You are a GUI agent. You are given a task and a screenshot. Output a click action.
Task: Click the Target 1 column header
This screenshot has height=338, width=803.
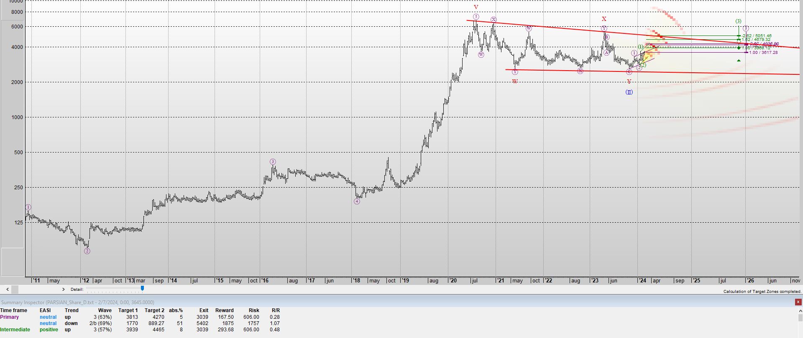[x=128, y=310]
